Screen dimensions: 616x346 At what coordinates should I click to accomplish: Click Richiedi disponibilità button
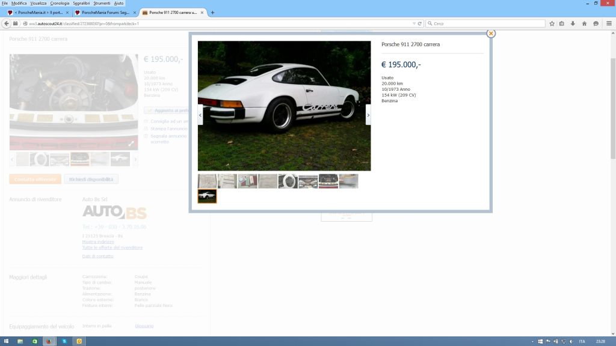coord(91,179)
